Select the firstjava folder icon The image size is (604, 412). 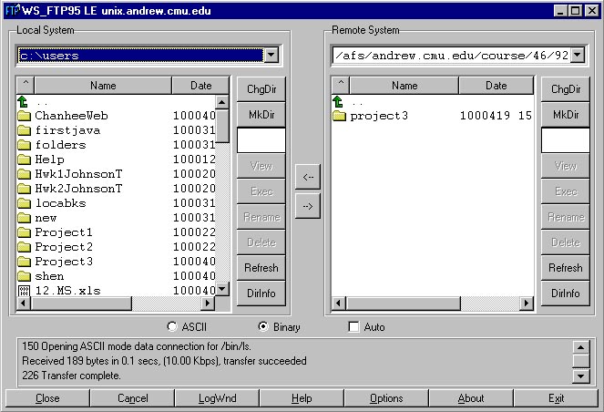pyautogui.click(x=24, y=130)
